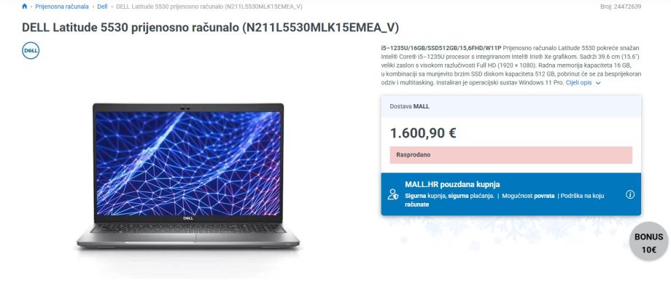Select the DELL Latitude 5530 breadcrumb item
This screenshot has height=302, width=671.
click(209, 7)
